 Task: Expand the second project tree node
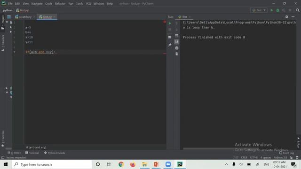[x=11, y=27]
